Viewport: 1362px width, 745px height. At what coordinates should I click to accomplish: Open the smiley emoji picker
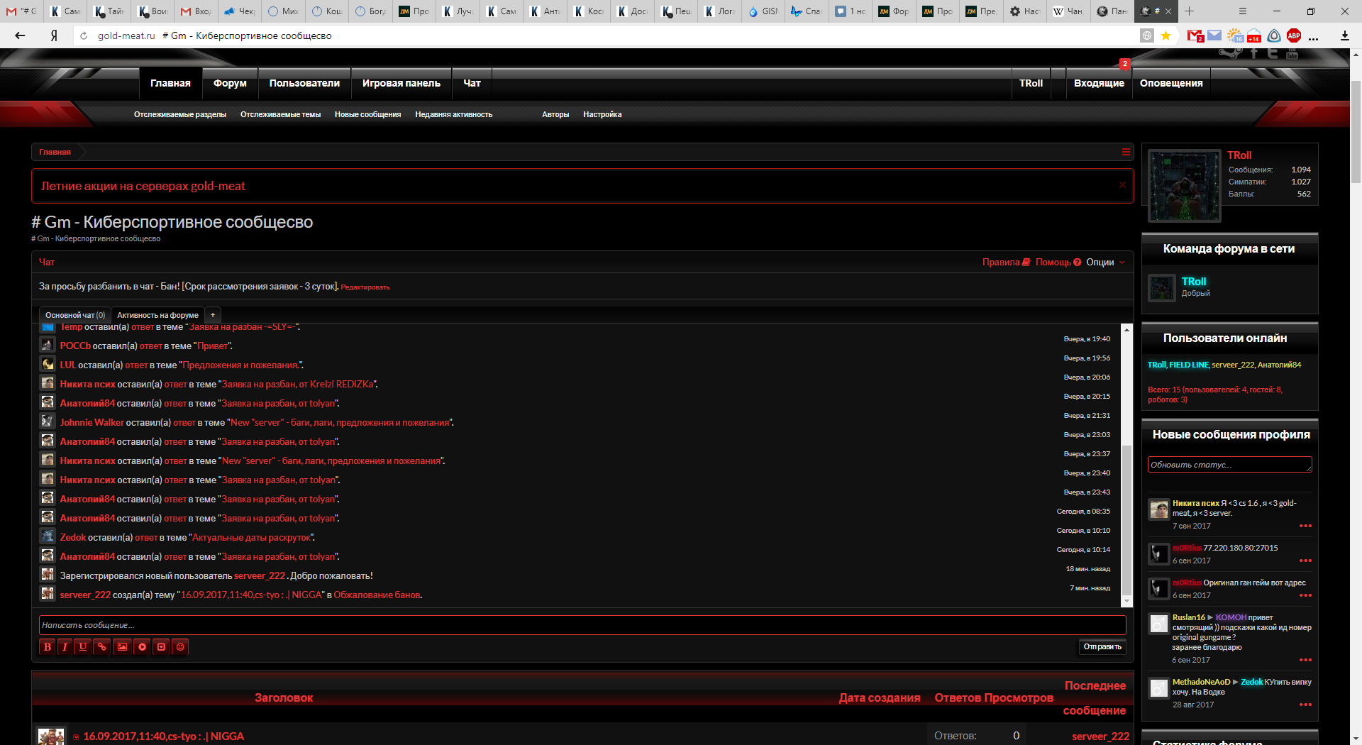point(180,646)
